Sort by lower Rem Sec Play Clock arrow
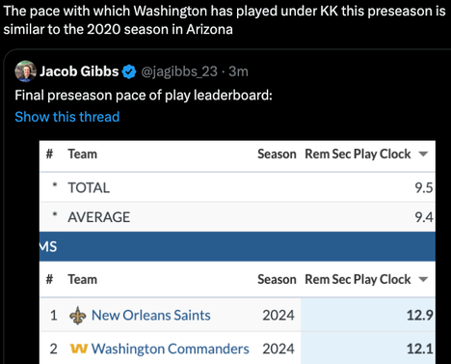The width and height of the screenshot is (451, 364). 423,279
